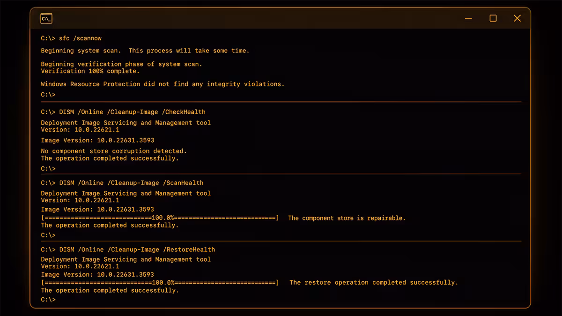Click the command prompt icon in title bar
Screen dimensions: 562x316
pos(46,19)
